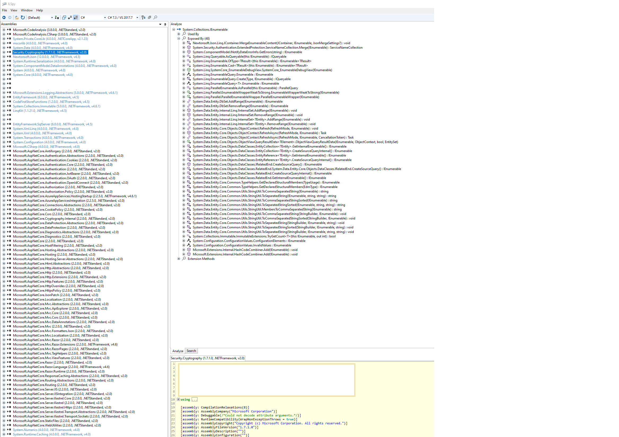This screenshot has width=619, height=437.
Task: Toggle Show only public types and members
Action: point(64,17)
